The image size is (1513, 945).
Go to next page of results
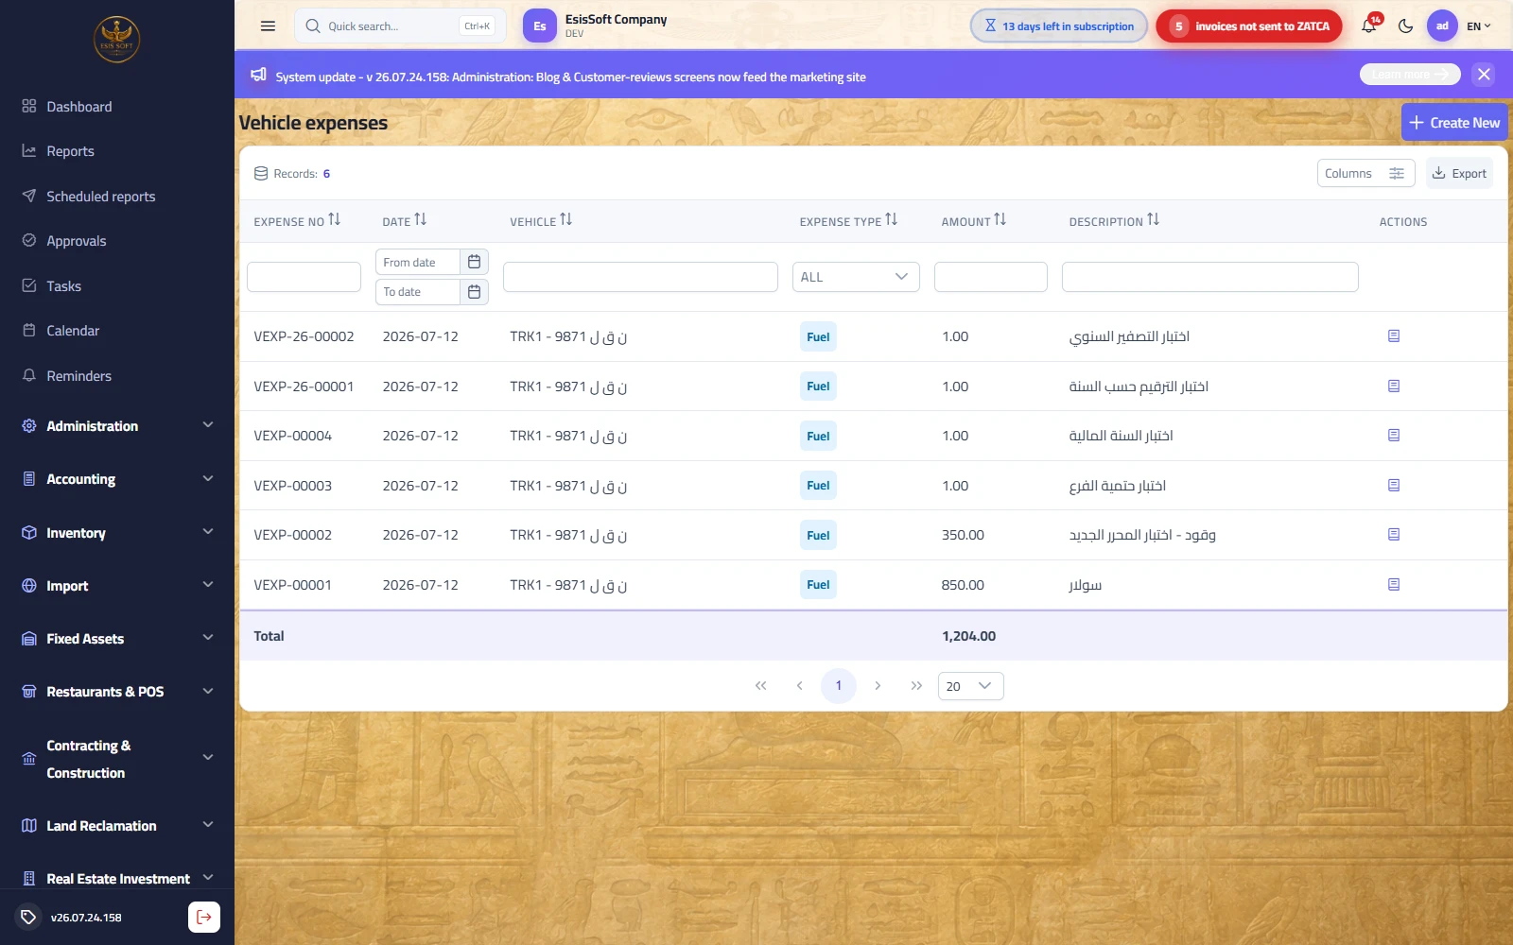pos(878,686)
